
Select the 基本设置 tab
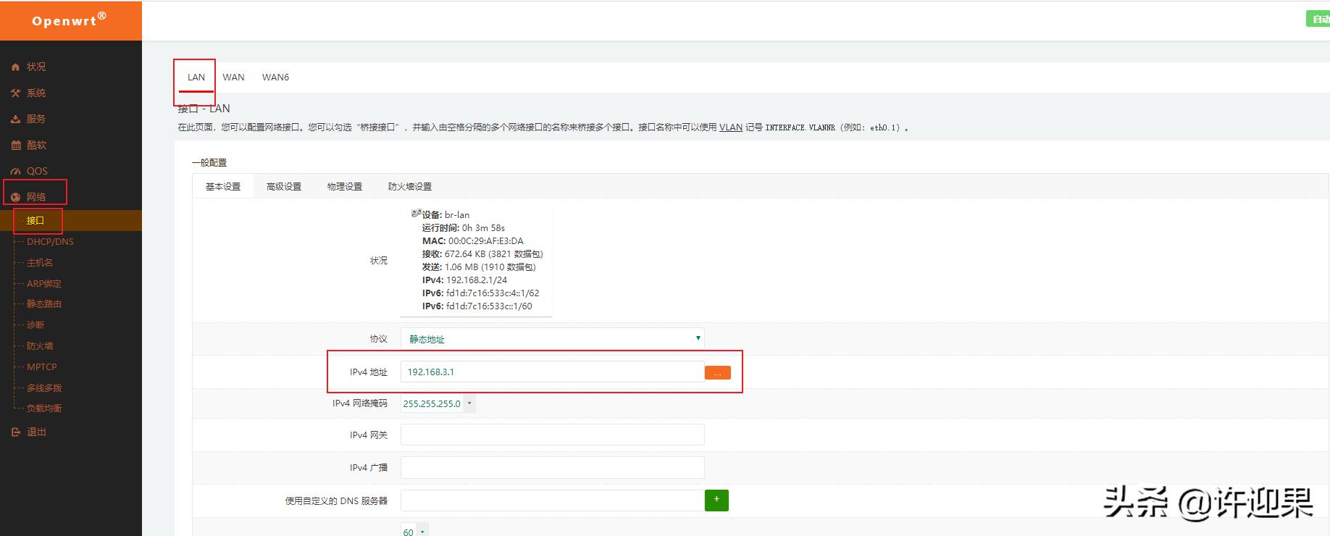point(222,186)
